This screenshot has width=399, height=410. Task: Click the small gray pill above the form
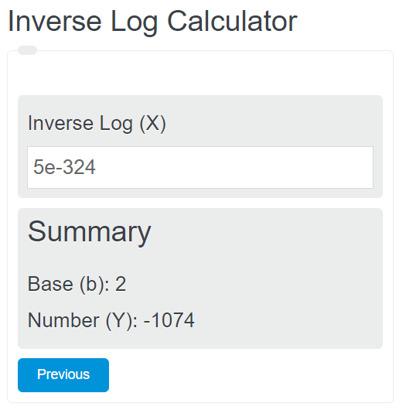point(27,50)
